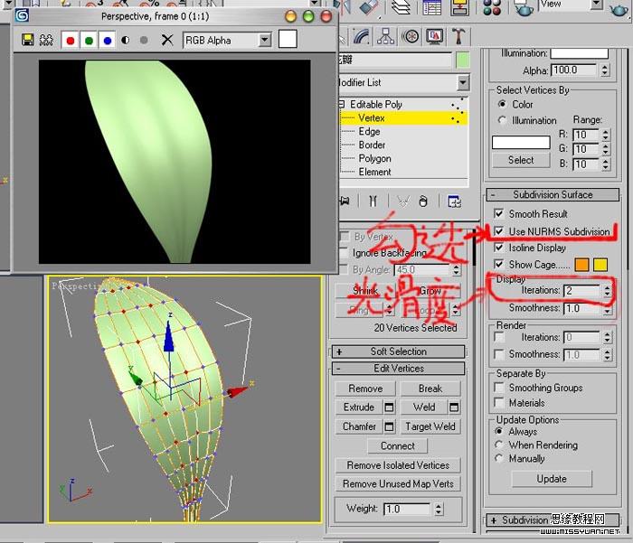
Task: Toggle monochrome display gray circle
Action: click(x=144, y=40)
